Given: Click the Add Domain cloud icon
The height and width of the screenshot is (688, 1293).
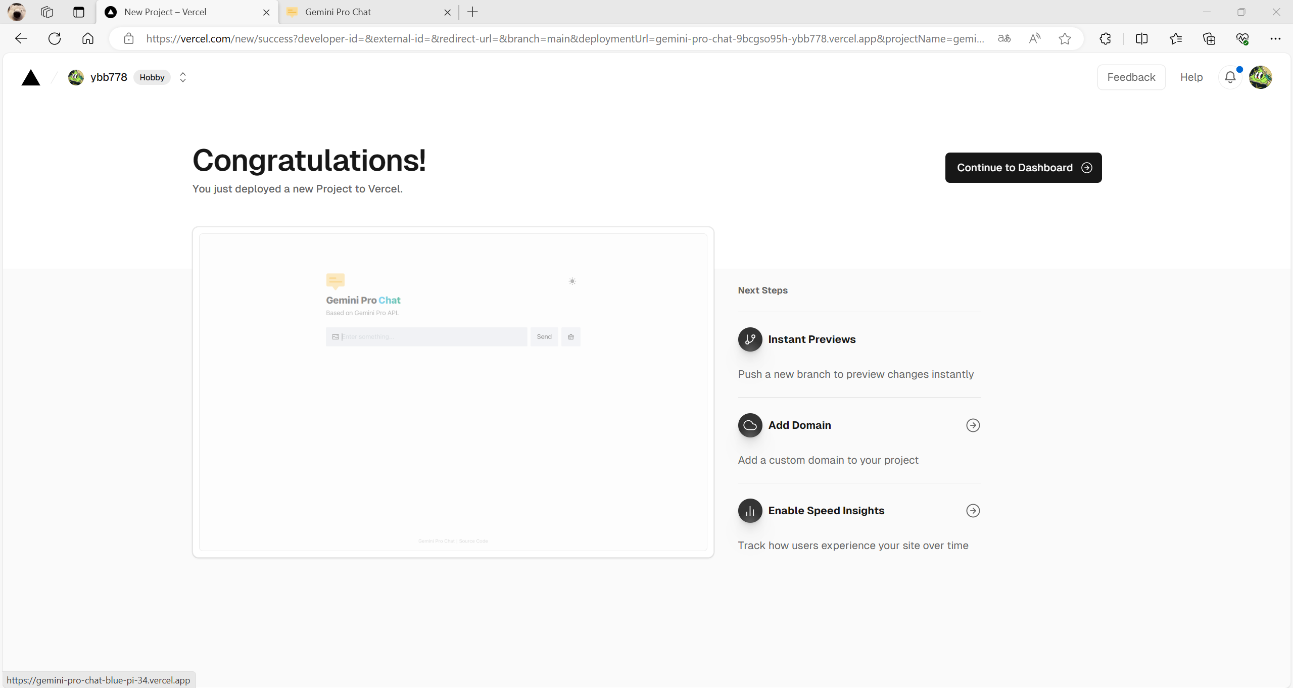Looking at the screenshot, I should tap(750, 425).
